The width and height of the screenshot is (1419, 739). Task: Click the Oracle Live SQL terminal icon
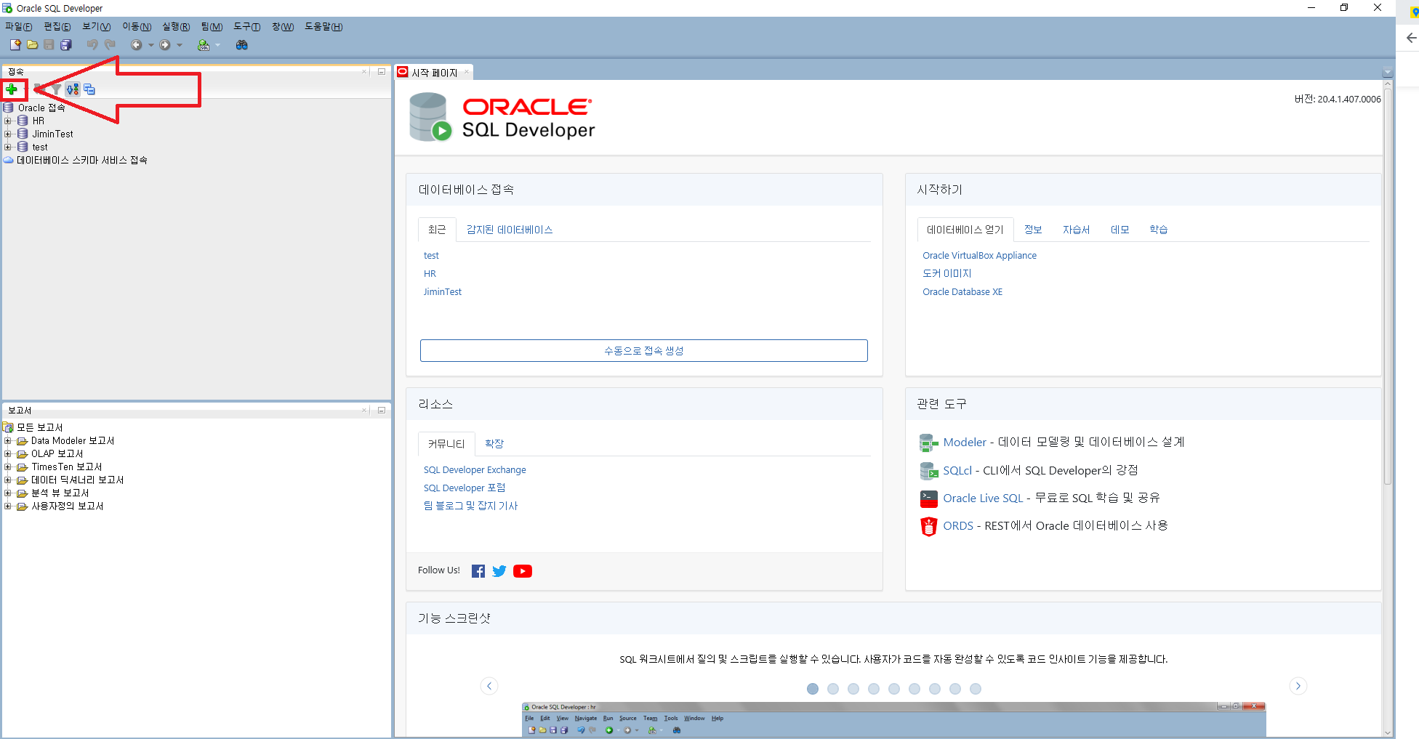929,498
